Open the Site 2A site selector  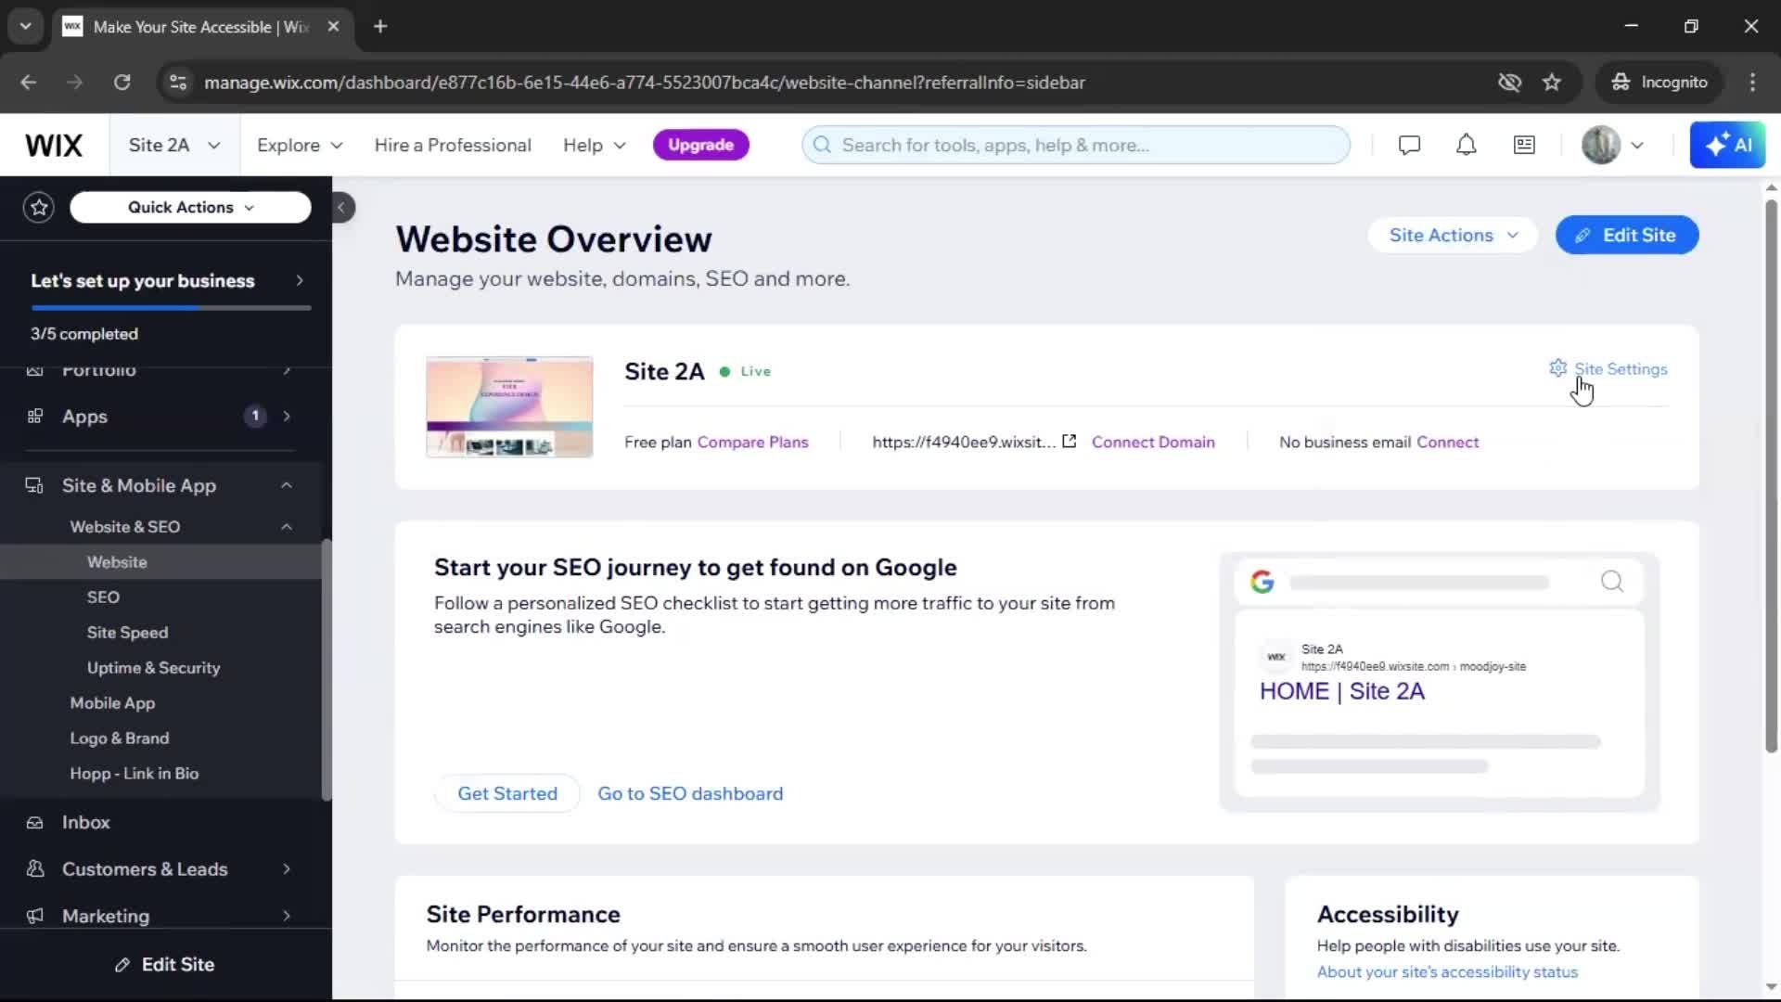click(174, 145)
